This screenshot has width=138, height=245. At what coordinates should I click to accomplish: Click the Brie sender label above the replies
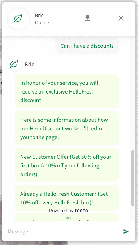pyautogui.click(x=29, y=65)
